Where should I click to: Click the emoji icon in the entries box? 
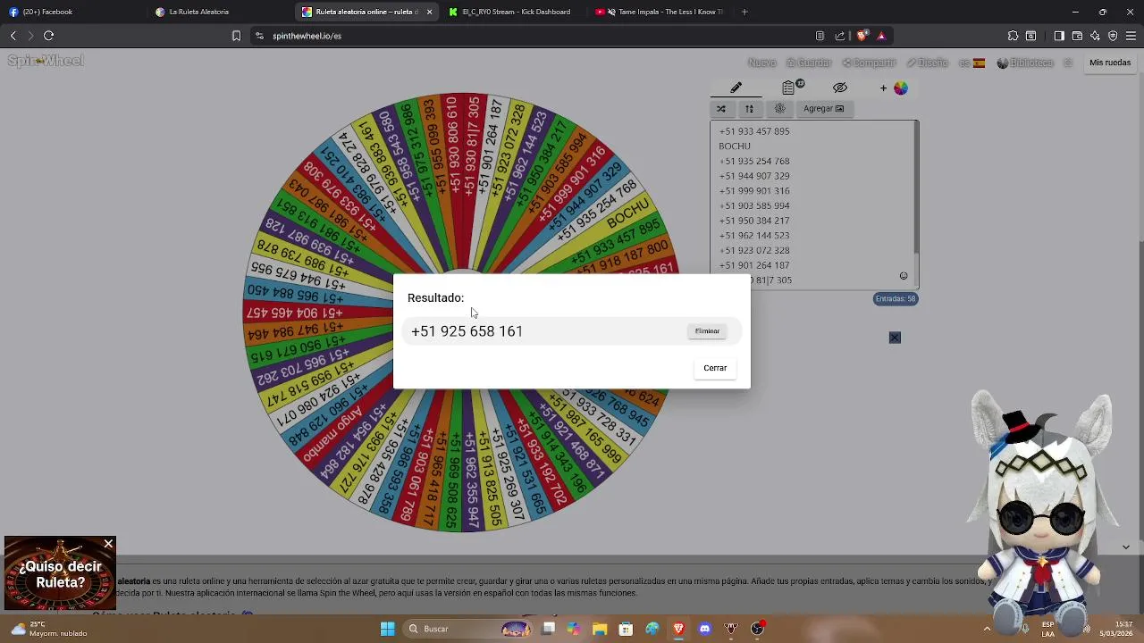tap(904, 276)
